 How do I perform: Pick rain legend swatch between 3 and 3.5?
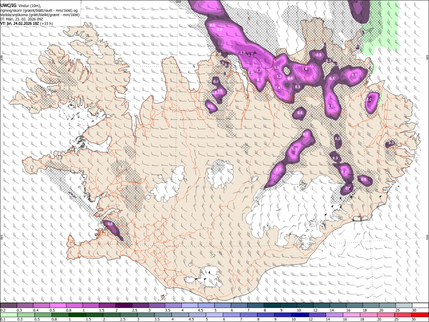click(146, 315)
